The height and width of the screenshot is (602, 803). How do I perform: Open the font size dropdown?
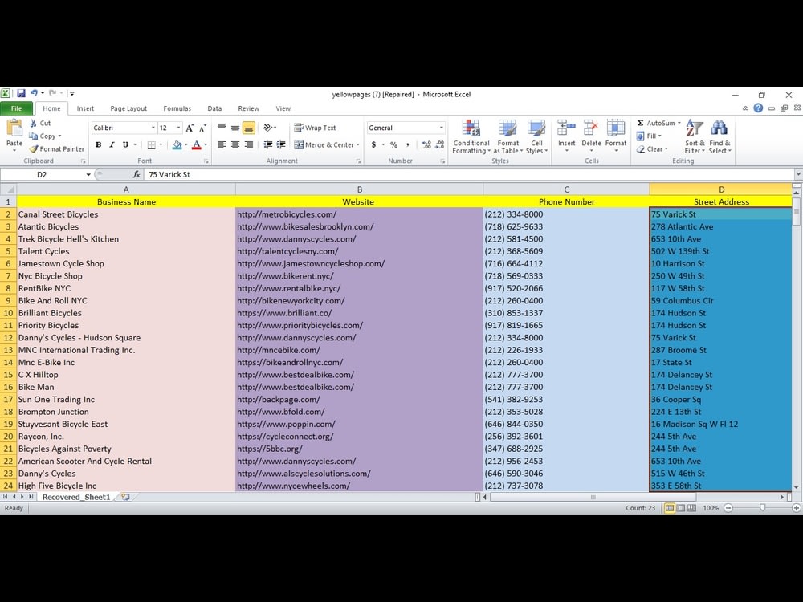pyautogui.click(x=178, y=128)
